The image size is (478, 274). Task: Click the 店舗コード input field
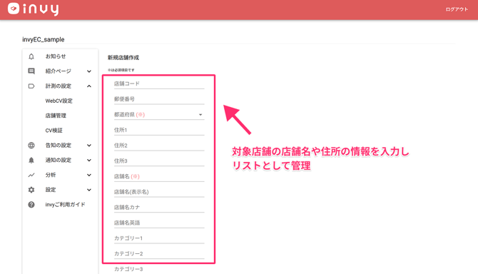point(159,83)
